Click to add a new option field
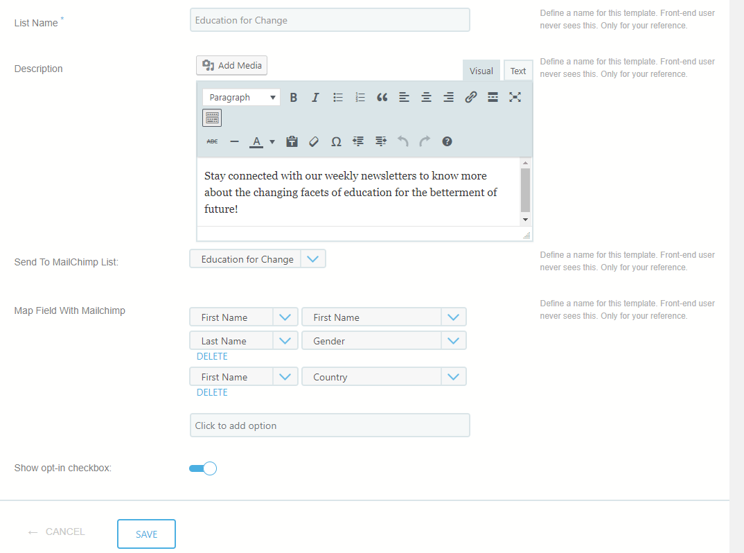This screenshot has width=744, height=553. (x=330, y=425)
